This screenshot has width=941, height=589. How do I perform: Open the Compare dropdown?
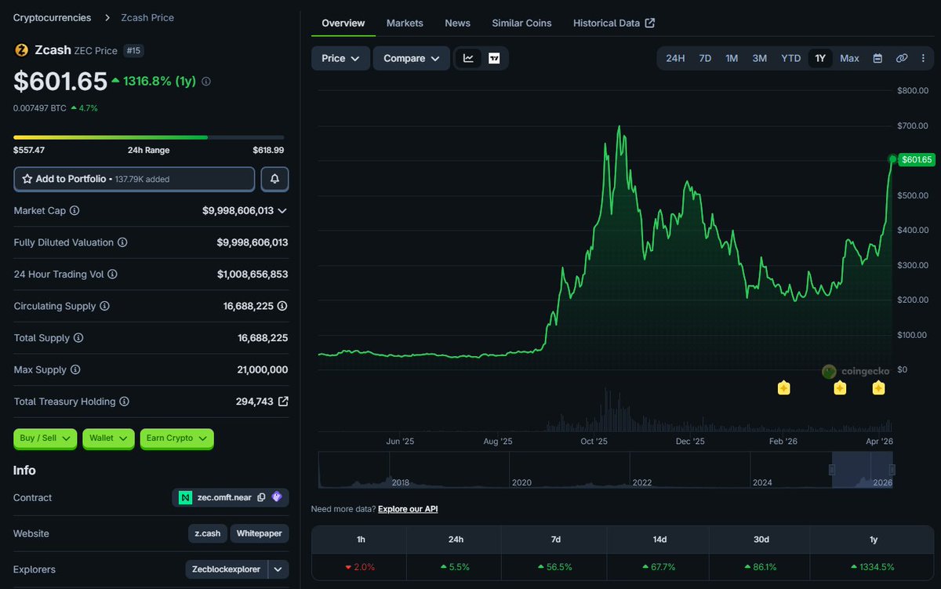click(x=412, y=58)
